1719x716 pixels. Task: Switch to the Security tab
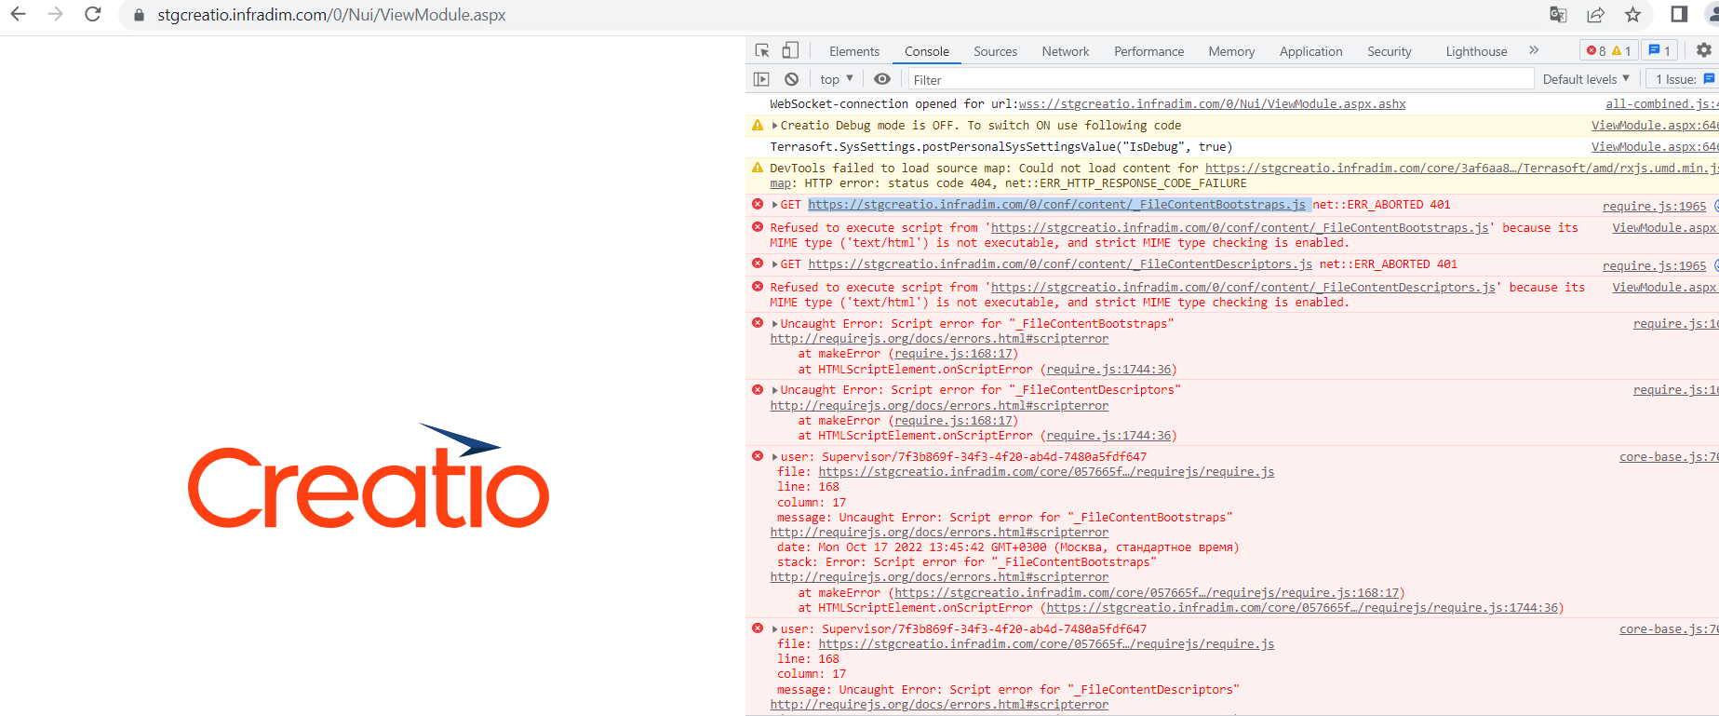[x=1389, y=51]
